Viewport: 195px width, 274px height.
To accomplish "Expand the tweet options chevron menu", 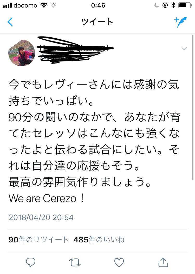I will (x=184, y=49).
